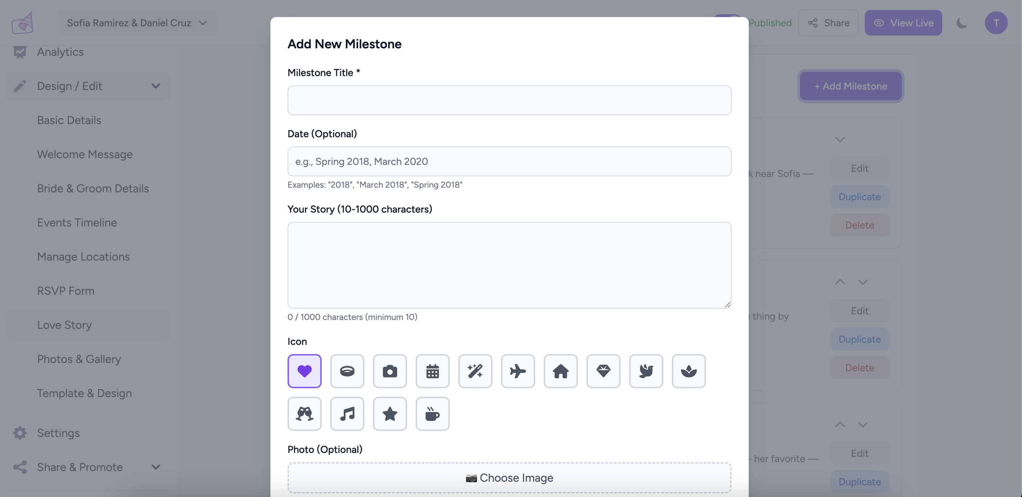Choose the hot coffee mug icon
The image size is (1022, 497).
point(432,414)
